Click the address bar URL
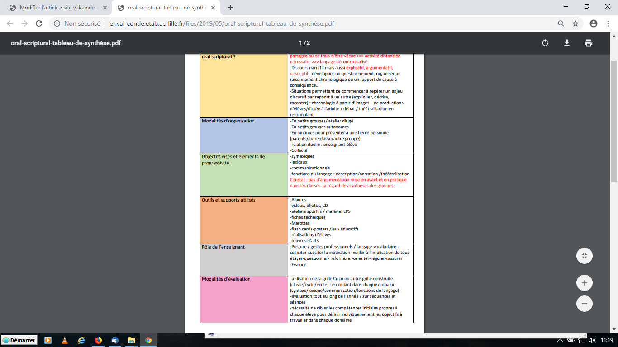 click(221, 23)
